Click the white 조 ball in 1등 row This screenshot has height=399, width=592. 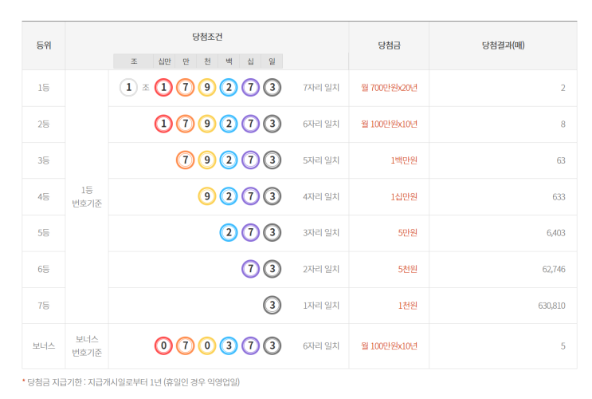pyautogui.click(x=128, y=88)
